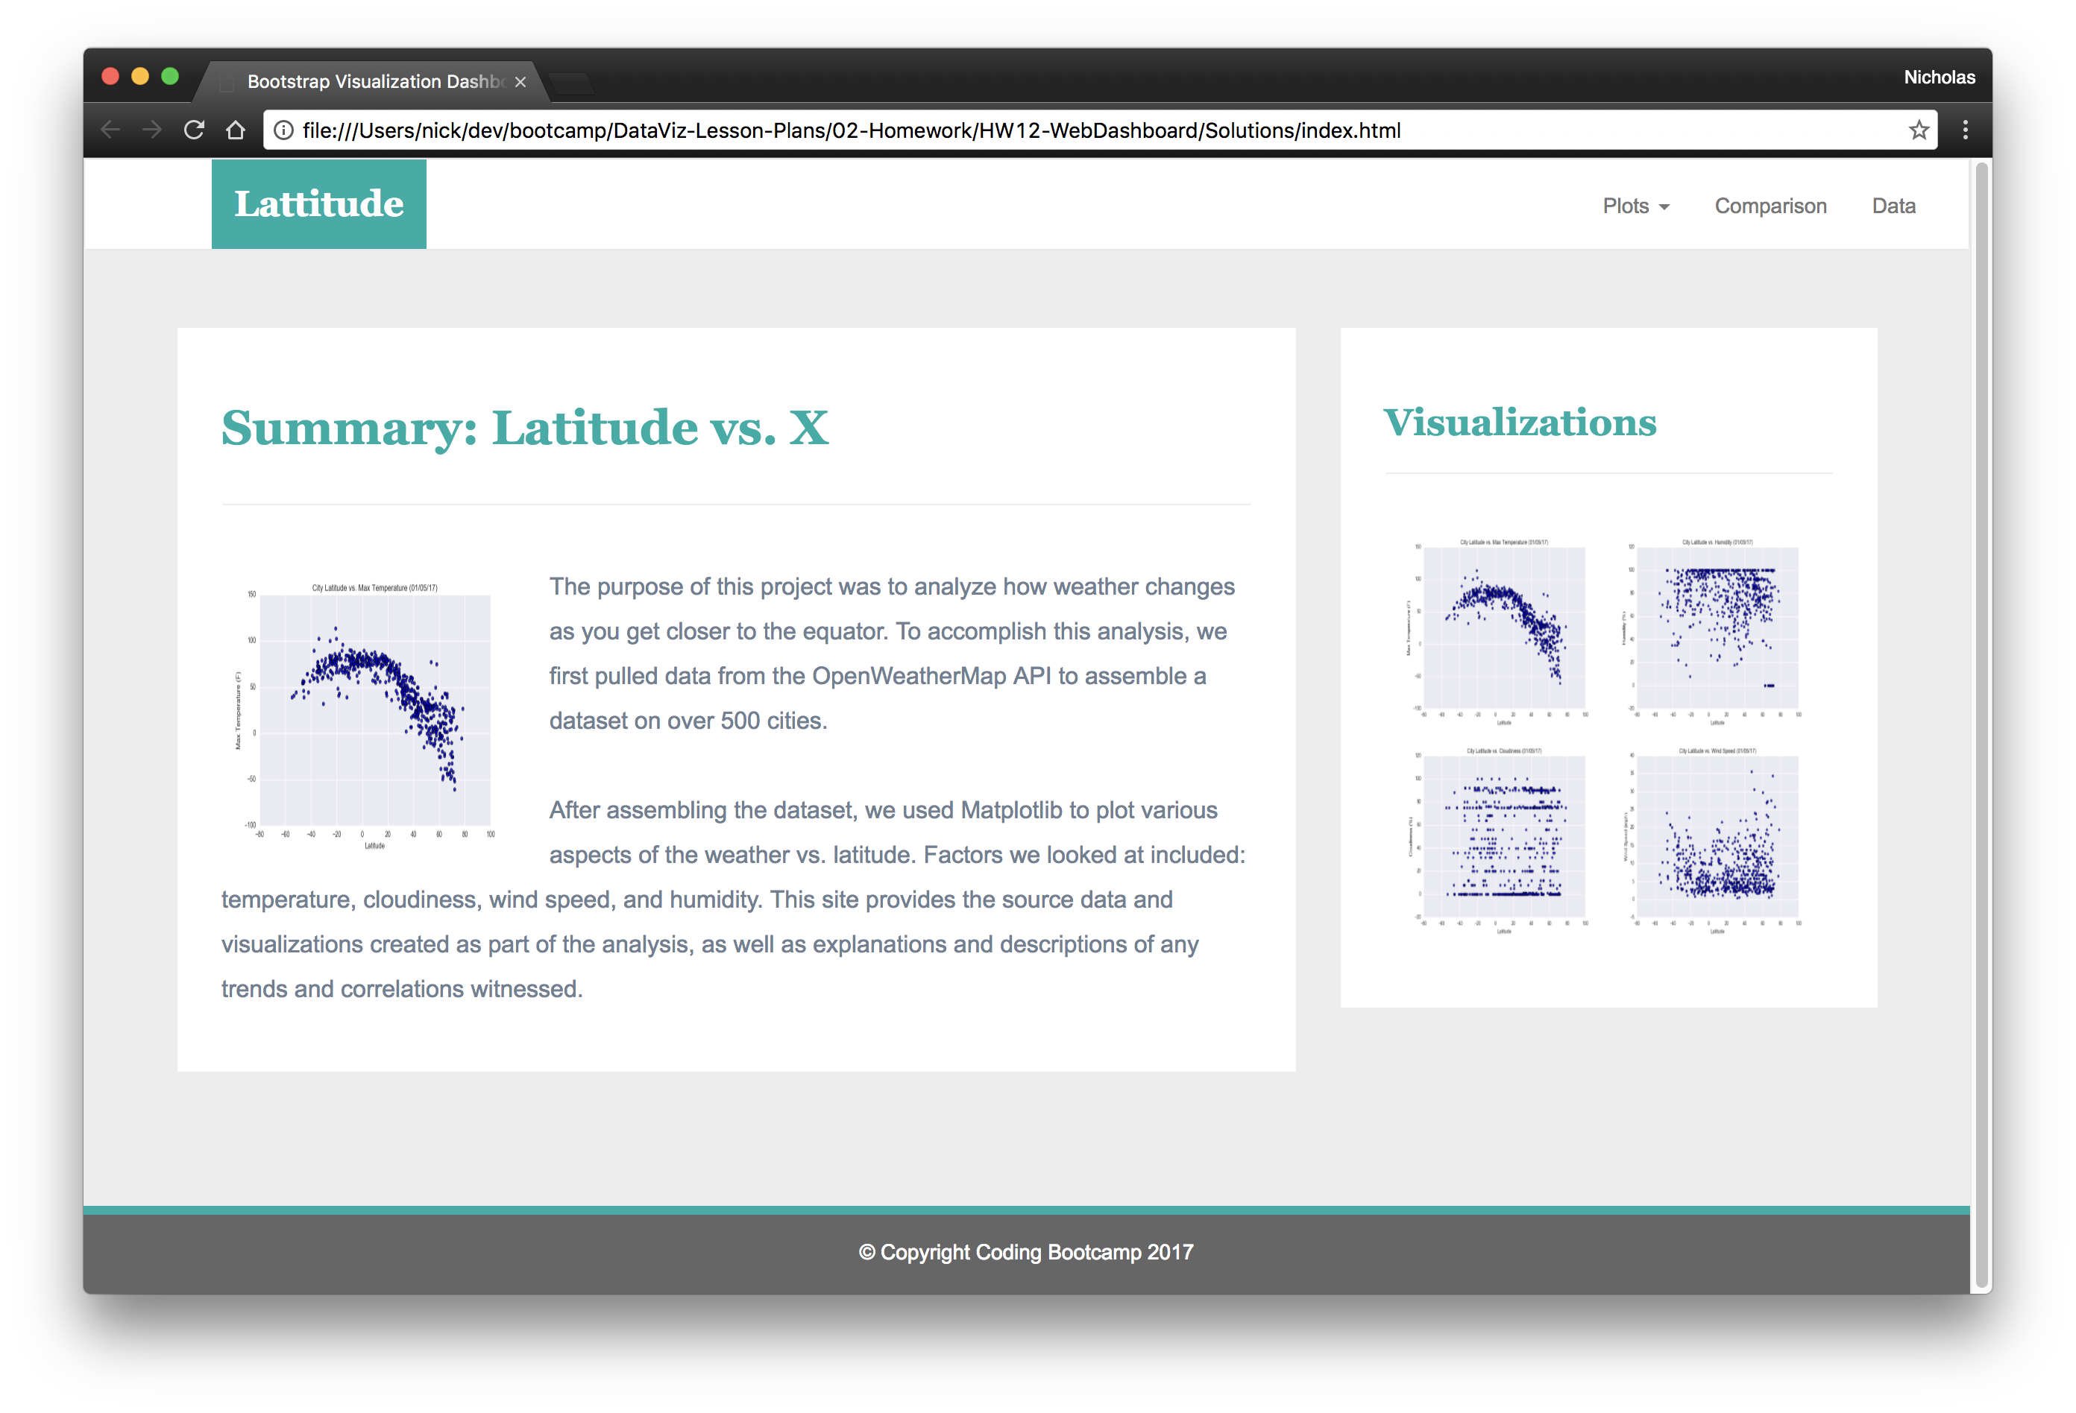This screenshot has width=2076, height=1413.
Task: Click the forward navigation arrow
Action: tap(151, 130)
